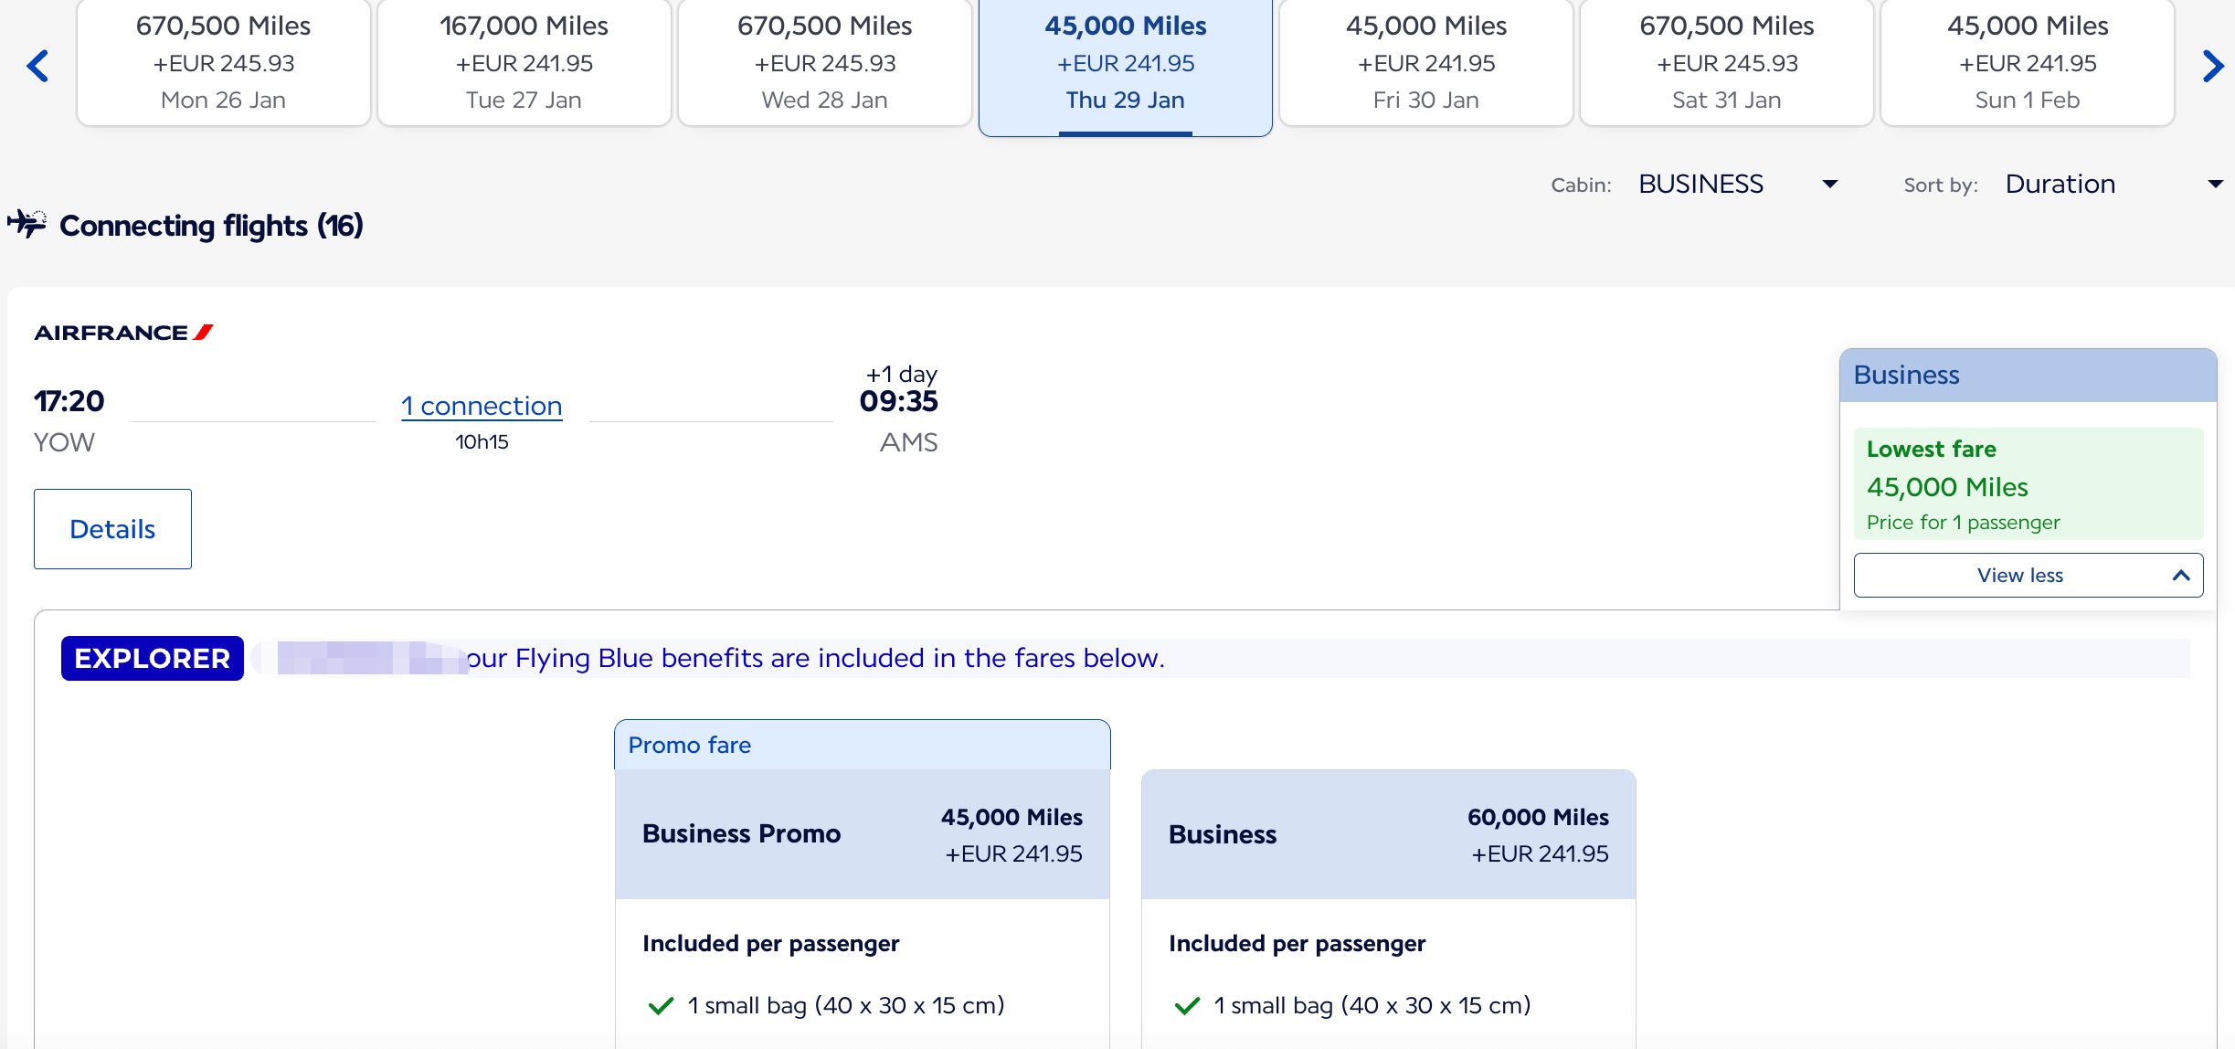This screenshot has height=1049, width=2235.
Task: Click the EXPLORER tier badge
Action: click(x=152, y=658)
